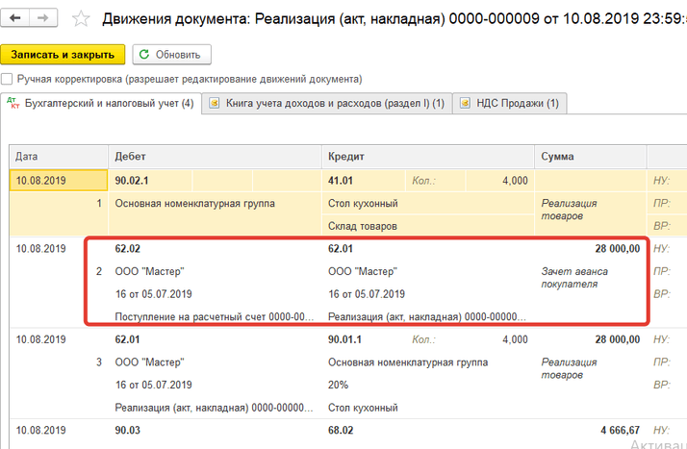Select debit account 90.02.1 in first row
Viewport: 687px width, 449px height.
click(132, 180)
